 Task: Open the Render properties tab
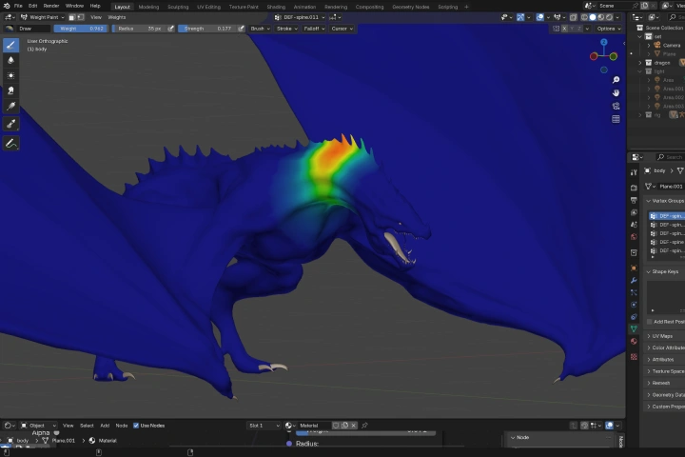point(634,189)
